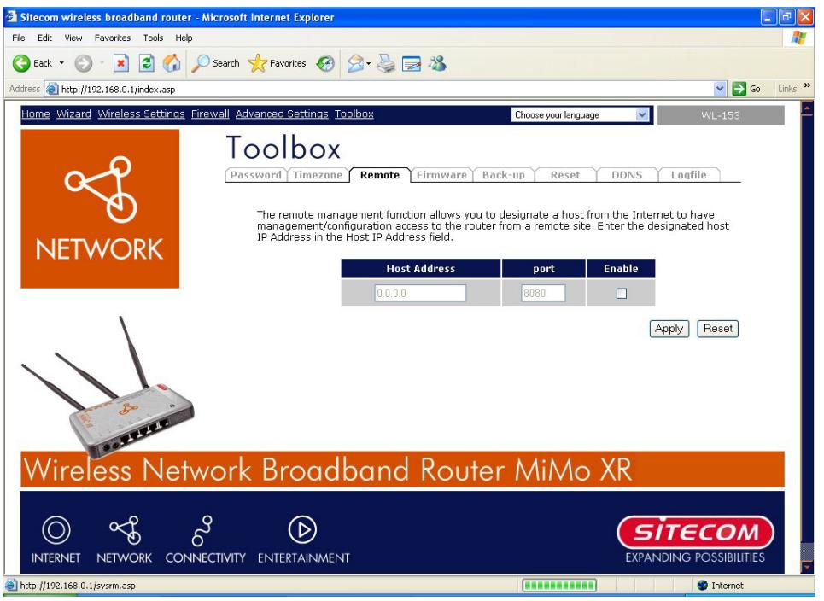Follow the Home link
824x601 pixels.
(x=36, y=114)
